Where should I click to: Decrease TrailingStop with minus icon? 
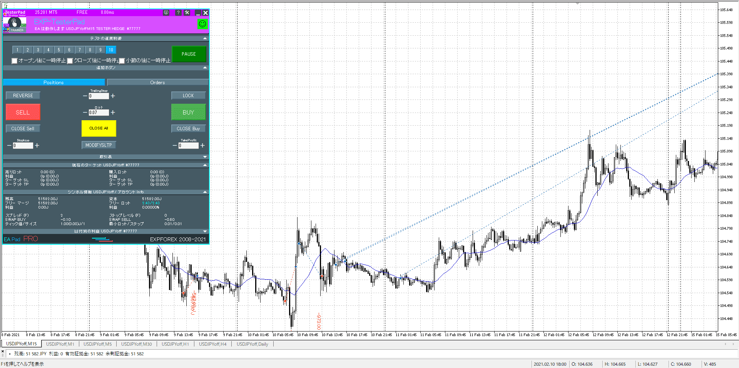[85, 96]
